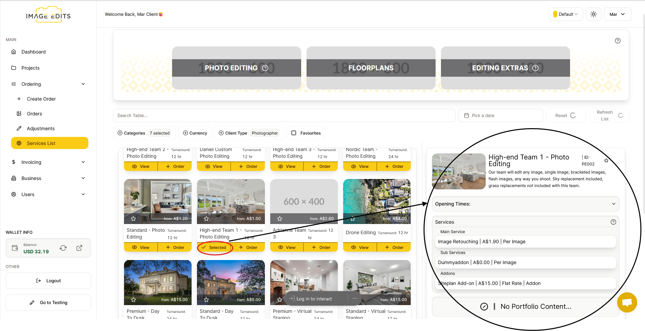Click help icon next to Services heading

point(613,222)
